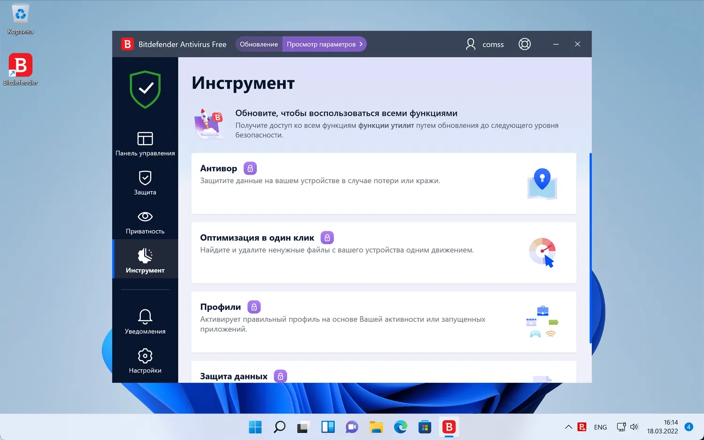This screenshot has width=704, height=440.
Task: Switch the ENG input language indicator
Action: click(600, 427)
